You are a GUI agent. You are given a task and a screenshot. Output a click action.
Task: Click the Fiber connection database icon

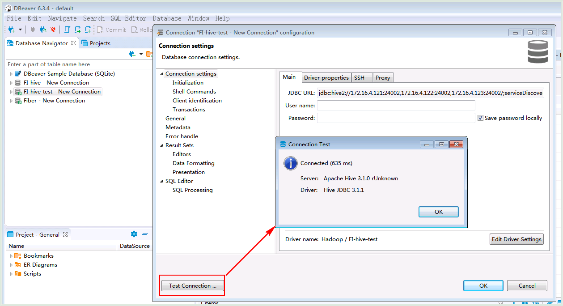click(x=18, y=101)
